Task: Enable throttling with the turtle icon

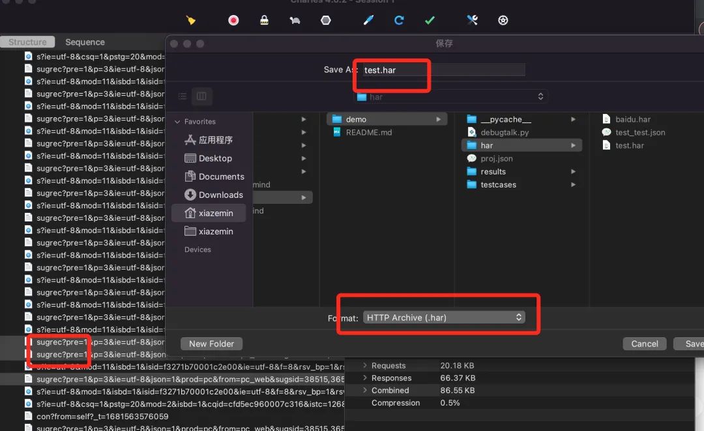Action: pos(295,20)
